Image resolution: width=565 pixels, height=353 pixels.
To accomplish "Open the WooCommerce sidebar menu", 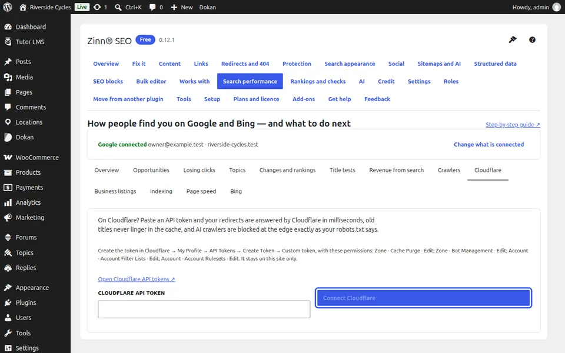I will [35, 158].
